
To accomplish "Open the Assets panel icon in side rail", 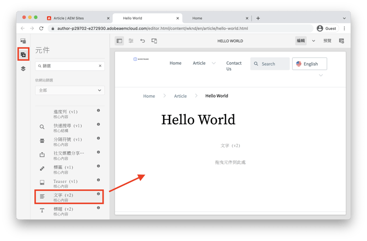I will pyautogui.click(x=23, y=41).
